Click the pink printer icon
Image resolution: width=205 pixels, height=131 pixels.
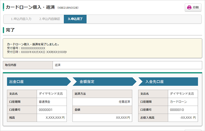point(189,7)
